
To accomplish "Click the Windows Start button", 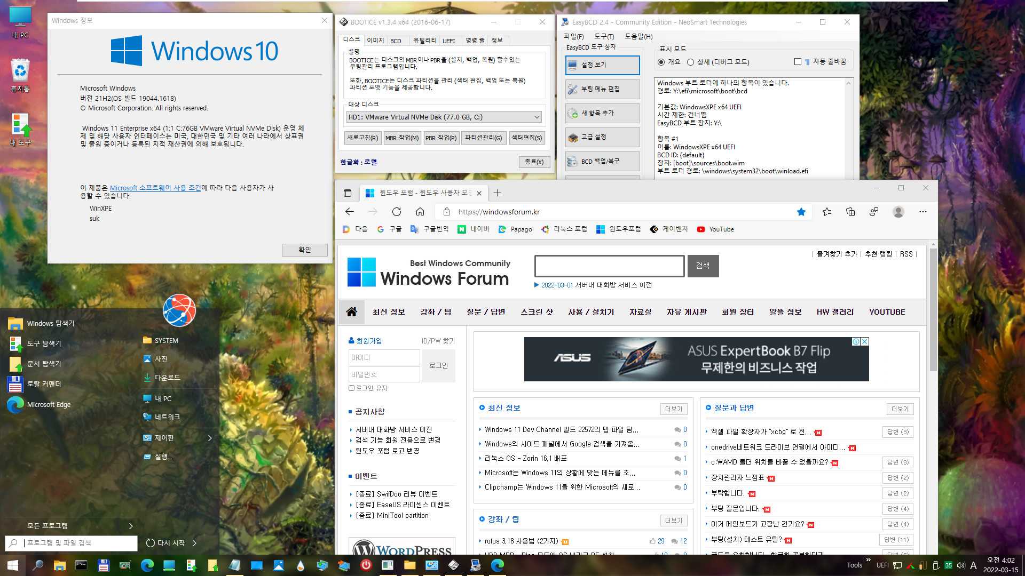I will coord(13,565).
